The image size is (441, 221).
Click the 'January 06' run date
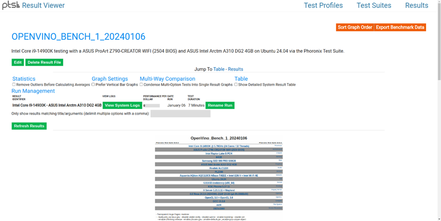click(176, 106)
